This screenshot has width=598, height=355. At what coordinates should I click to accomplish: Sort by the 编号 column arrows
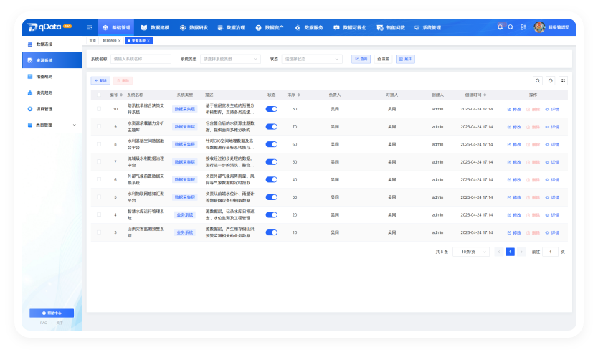coord(121,95)
